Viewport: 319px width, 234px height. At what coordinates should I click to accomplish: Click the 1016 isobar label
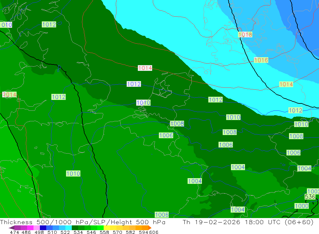click(261, 60)
